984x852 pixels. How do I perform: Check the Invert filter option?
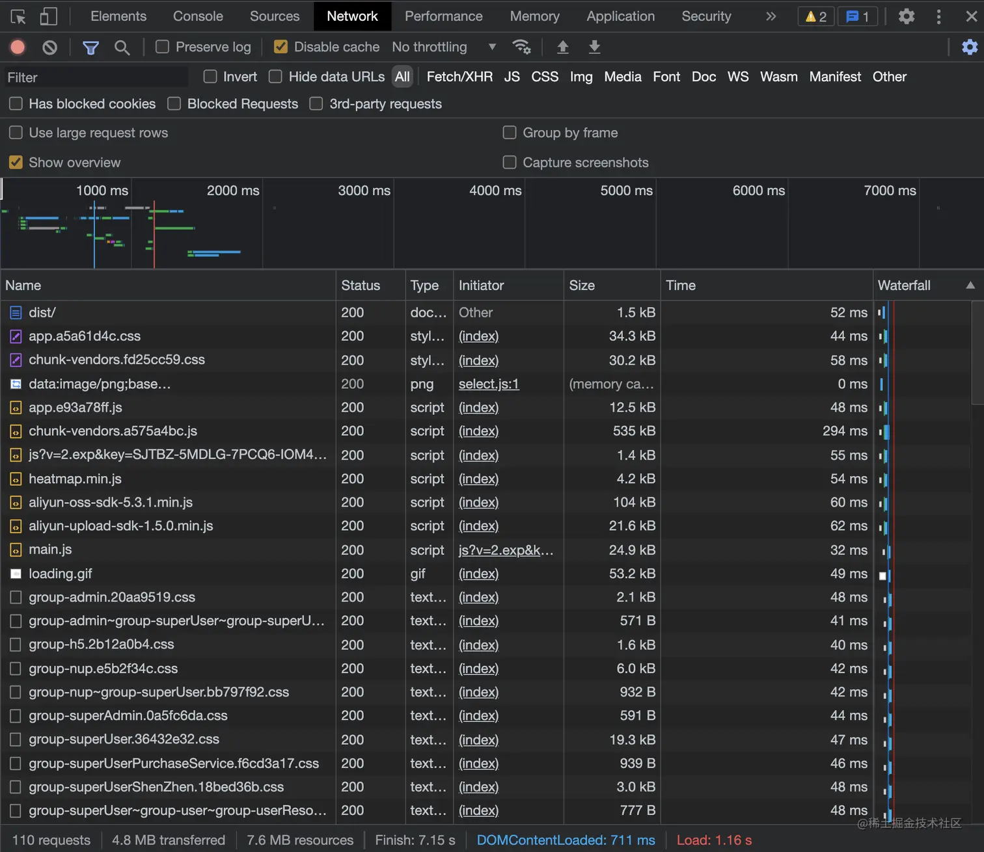tap(210, 77)
